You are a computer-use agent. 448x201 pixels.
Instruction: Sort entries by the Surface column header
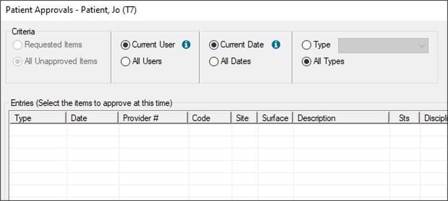pos(275,118)
